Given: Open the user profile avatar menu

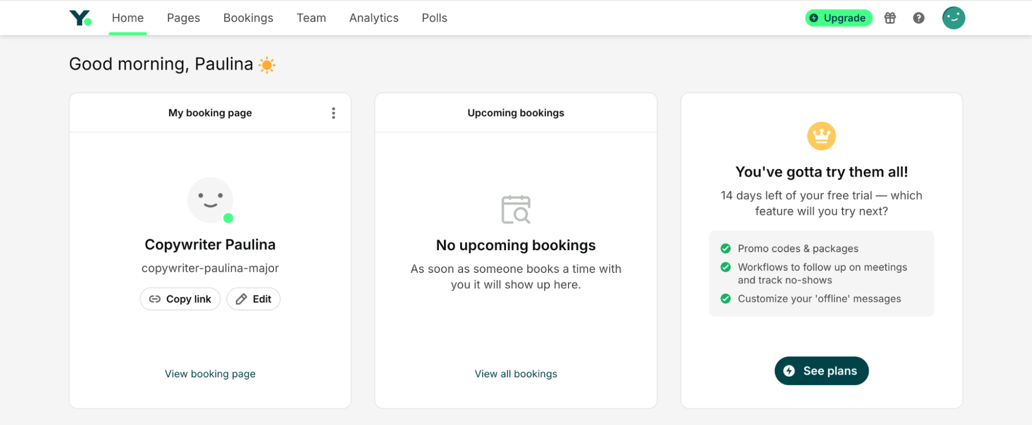Looking at the screenshot, I should (953, 18).
